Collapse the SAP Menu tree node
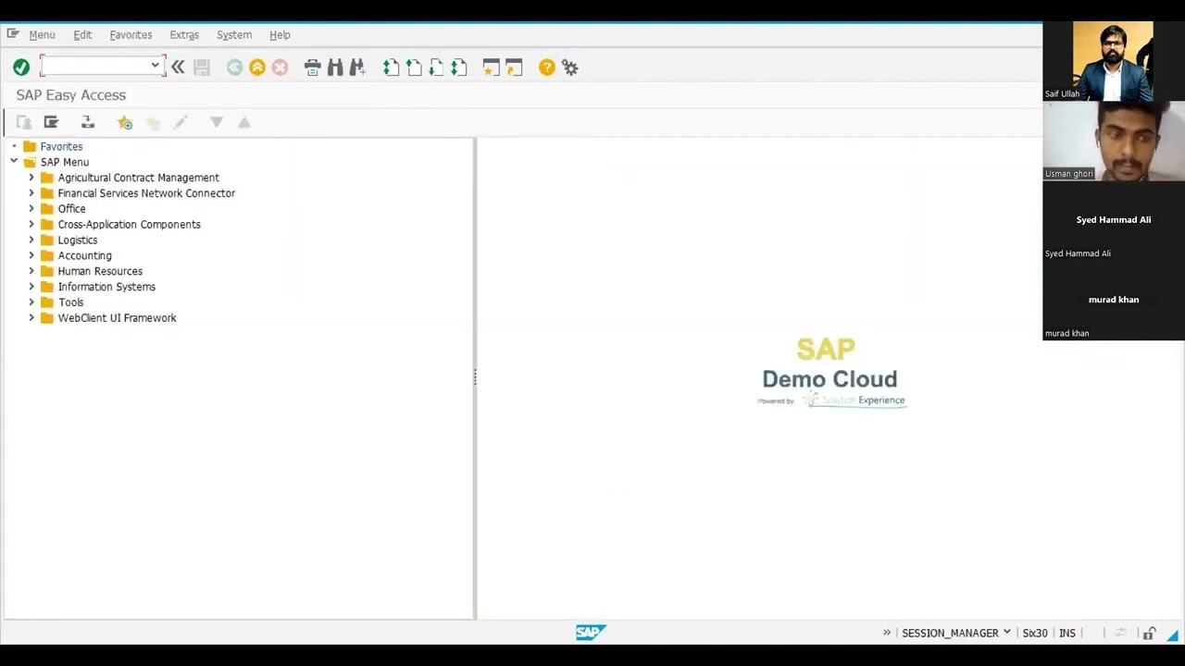The width and height of the screenshot is (1185, 666). pos(14,162)
